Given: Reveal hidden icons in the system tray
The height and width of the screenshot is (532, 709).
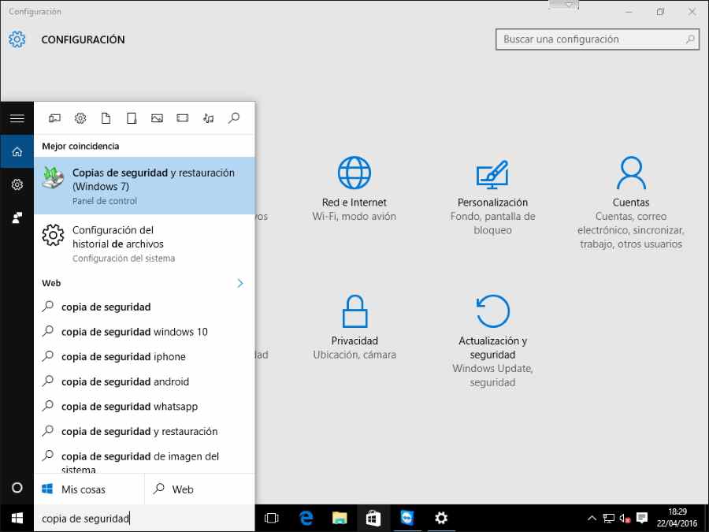Looking at the screenshot, I should point(592,518).
